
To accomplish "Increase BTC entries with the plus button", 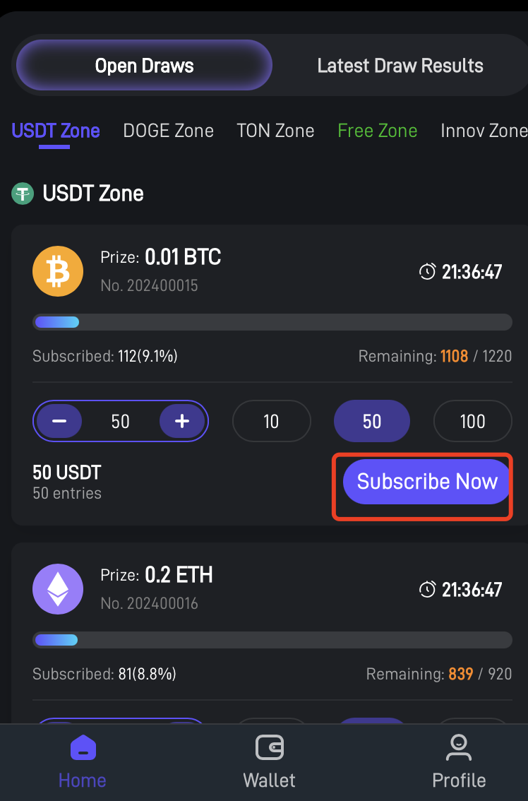I will pyautogui.click(x=182, y=422).
